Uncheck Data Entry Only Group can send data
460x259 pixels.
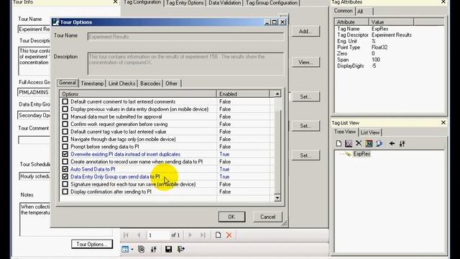coord(65,177)
